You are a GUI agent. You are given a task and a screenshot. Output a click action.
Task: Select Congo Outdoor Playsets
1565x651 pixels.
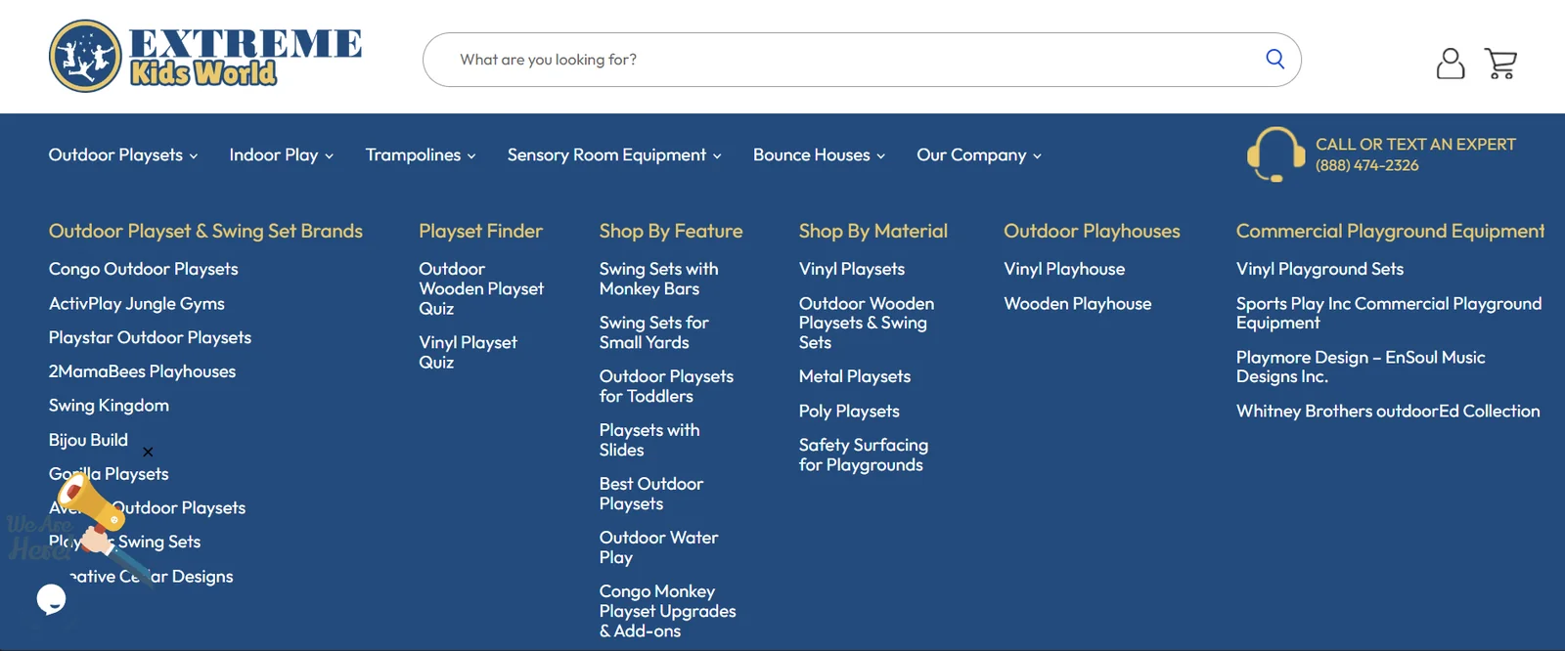[144, 269]
